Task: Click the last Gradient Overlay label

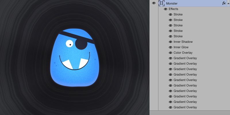Action: 185,108
